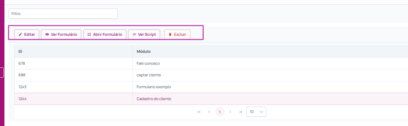Go to the next page arrow
This screenshot has width=408, height=126.
[230, 112]
